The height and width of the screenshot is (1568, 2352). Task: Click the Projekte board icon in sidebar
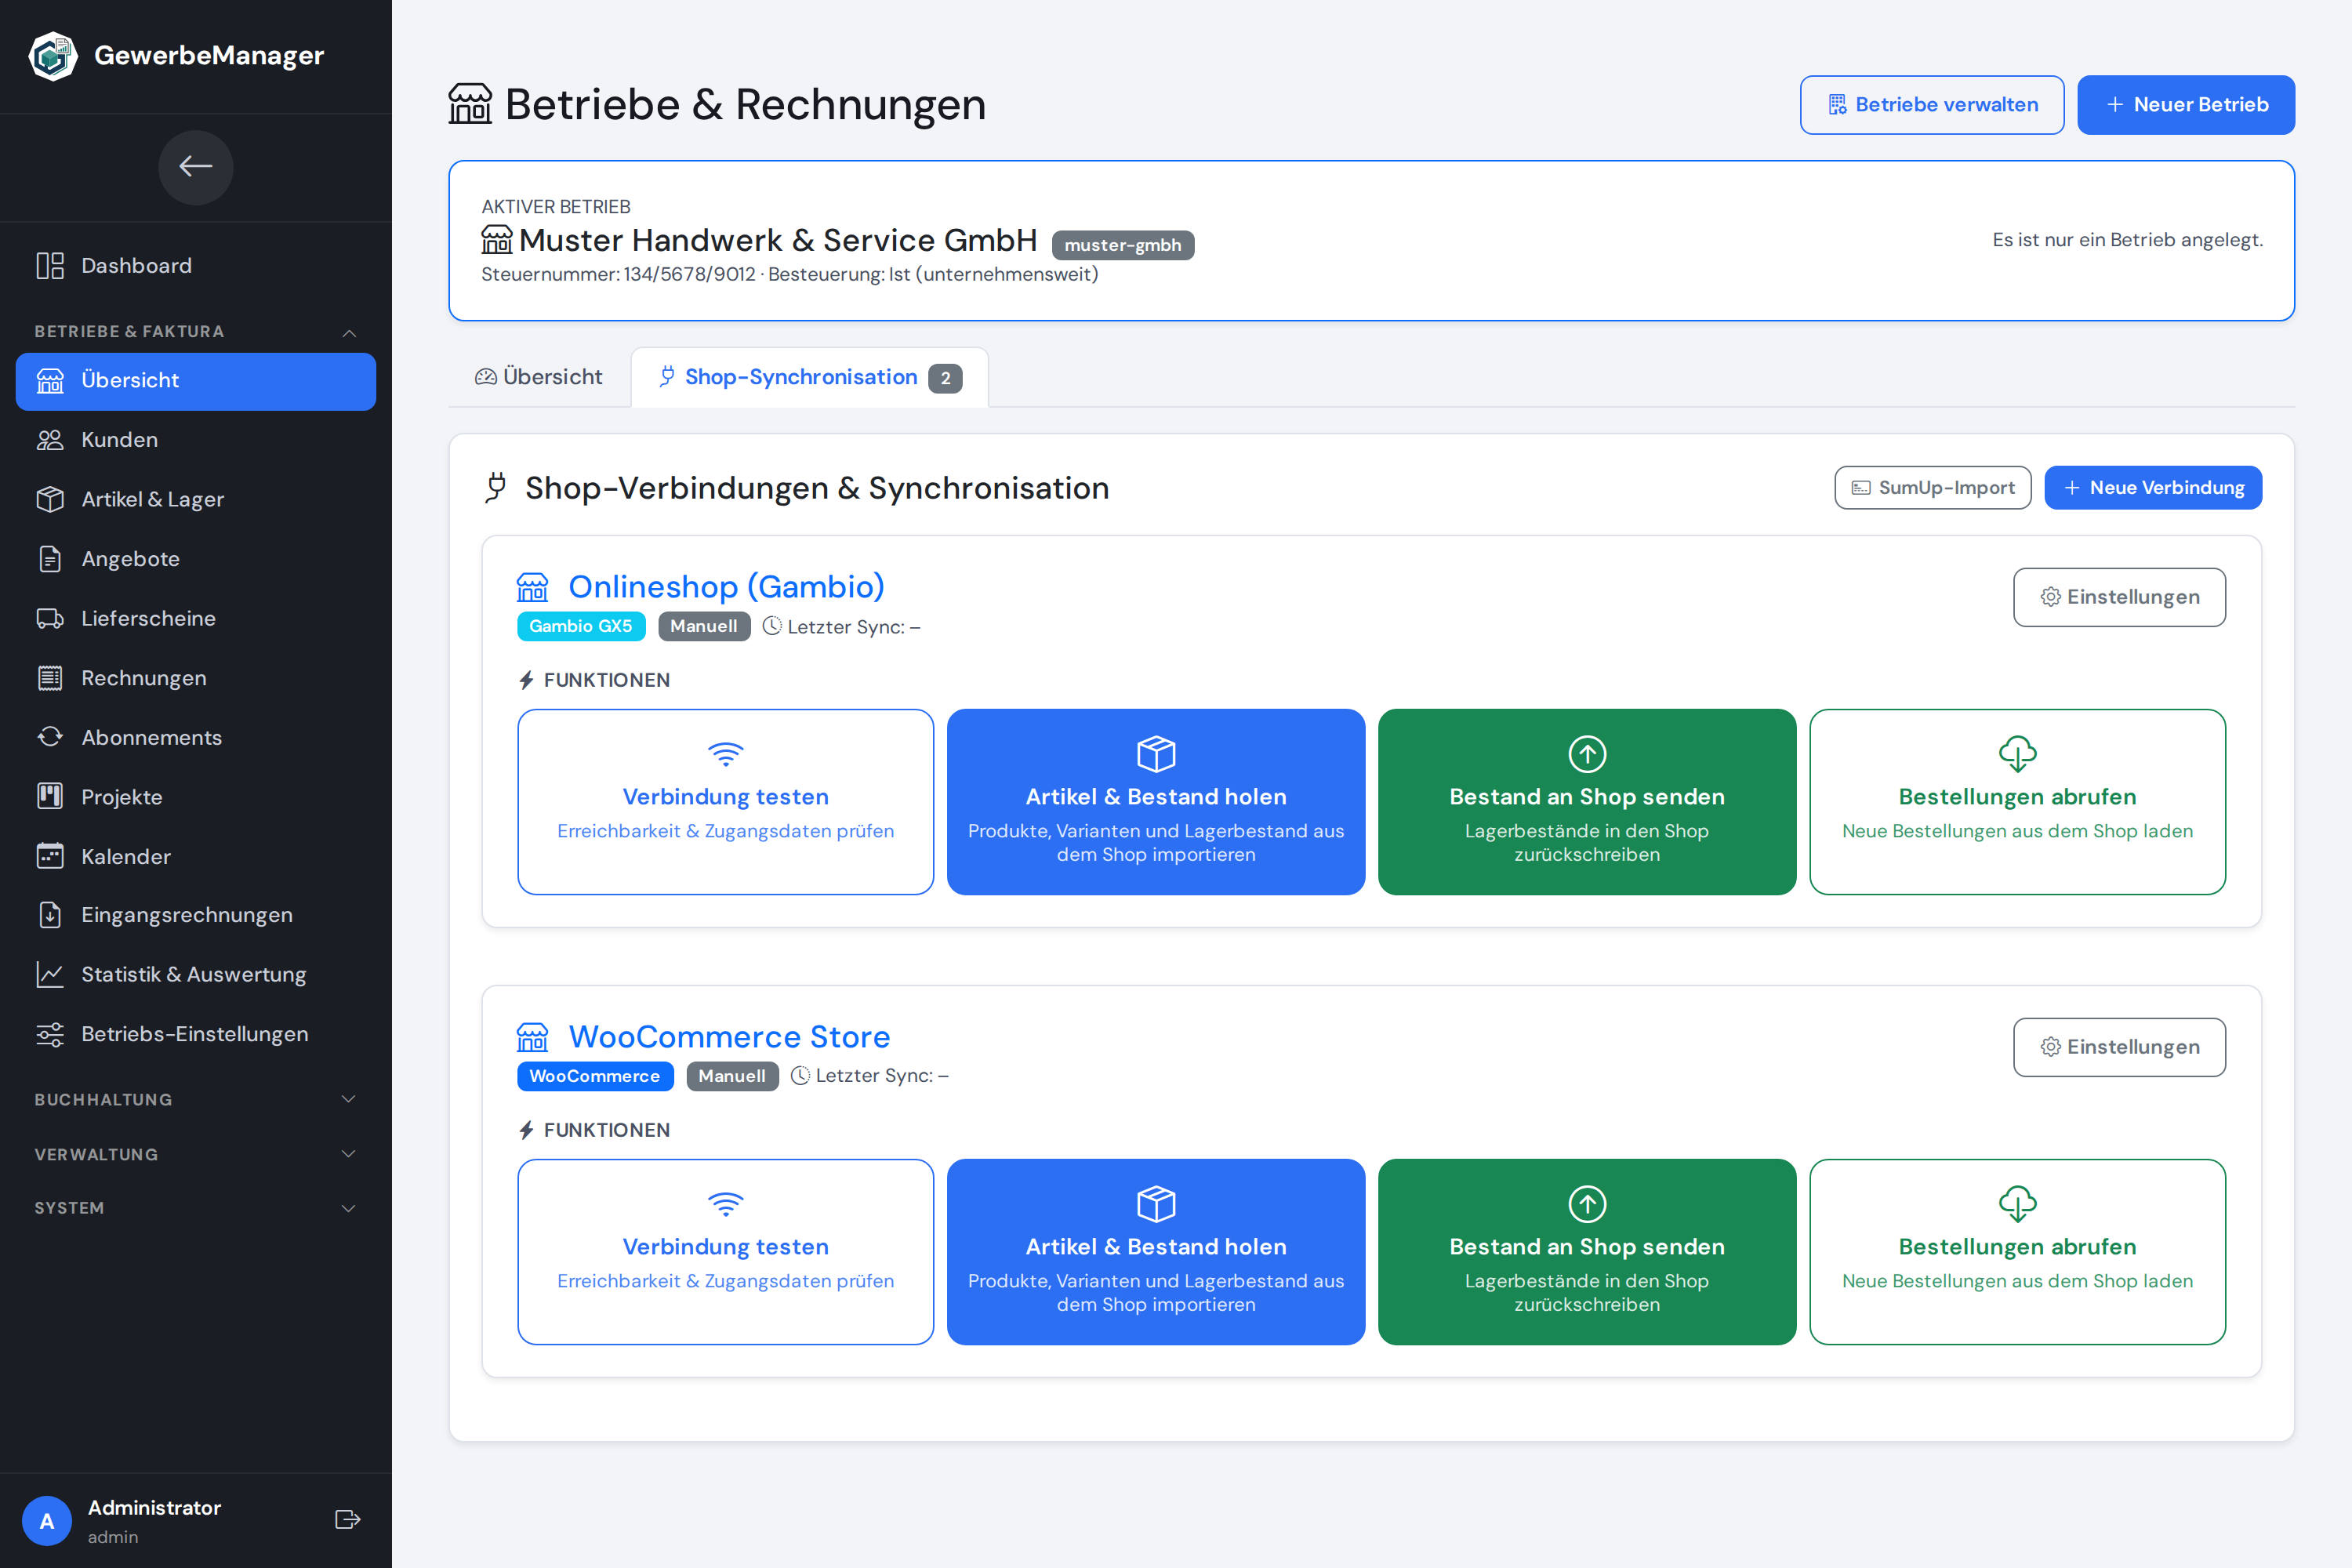[x=50, y=797]
